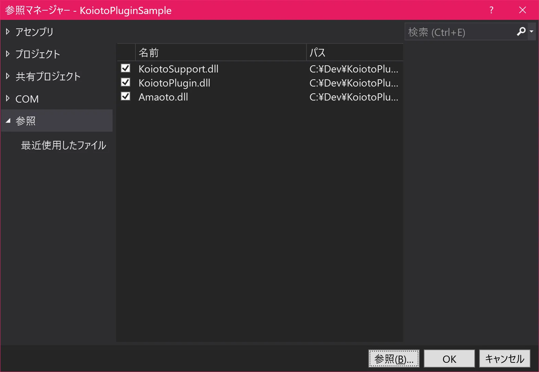This screenshot has width=539, height=372.
Task: Toggle the Amaoto.dll checkbox
Action: (126, 96)
